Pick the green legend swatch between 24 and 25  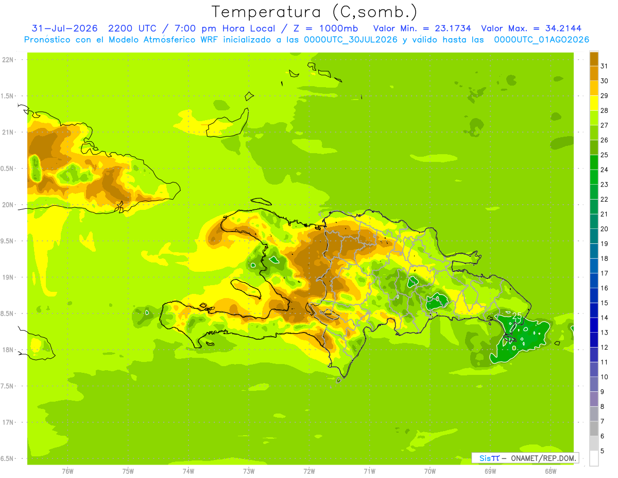(594, 162)
